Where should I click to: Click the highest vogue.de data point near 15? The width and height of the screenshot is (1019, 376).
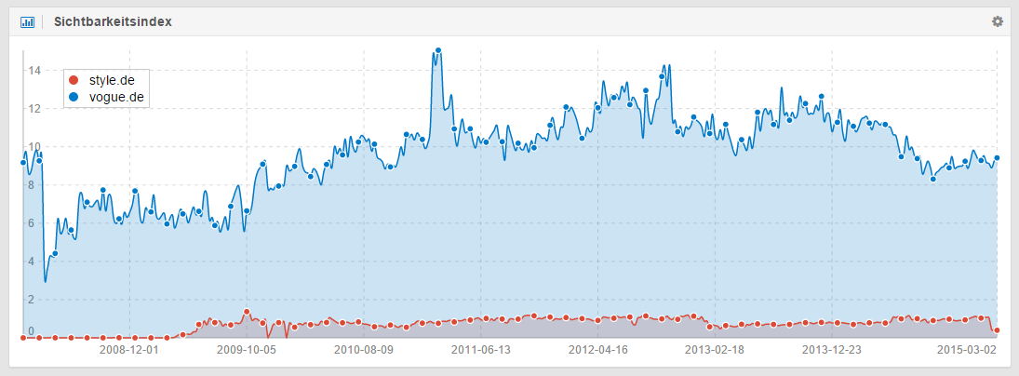click(x=437, y=50)
